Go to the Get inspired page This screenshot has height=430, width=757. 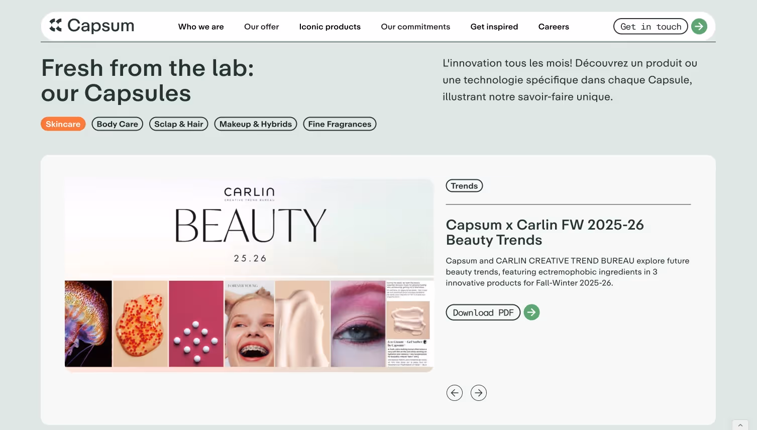click(494, 27)
